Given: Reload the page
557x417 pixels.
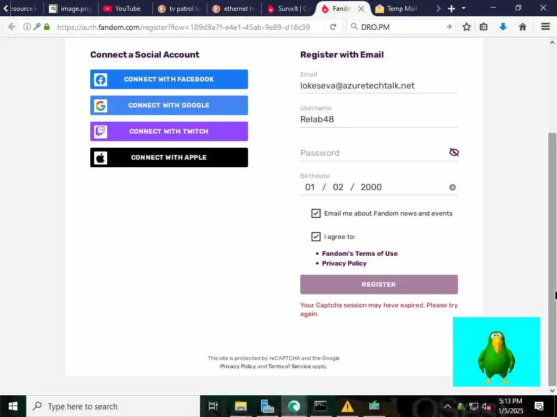Looking at the screenshot, I should click(x=333, y=27).
